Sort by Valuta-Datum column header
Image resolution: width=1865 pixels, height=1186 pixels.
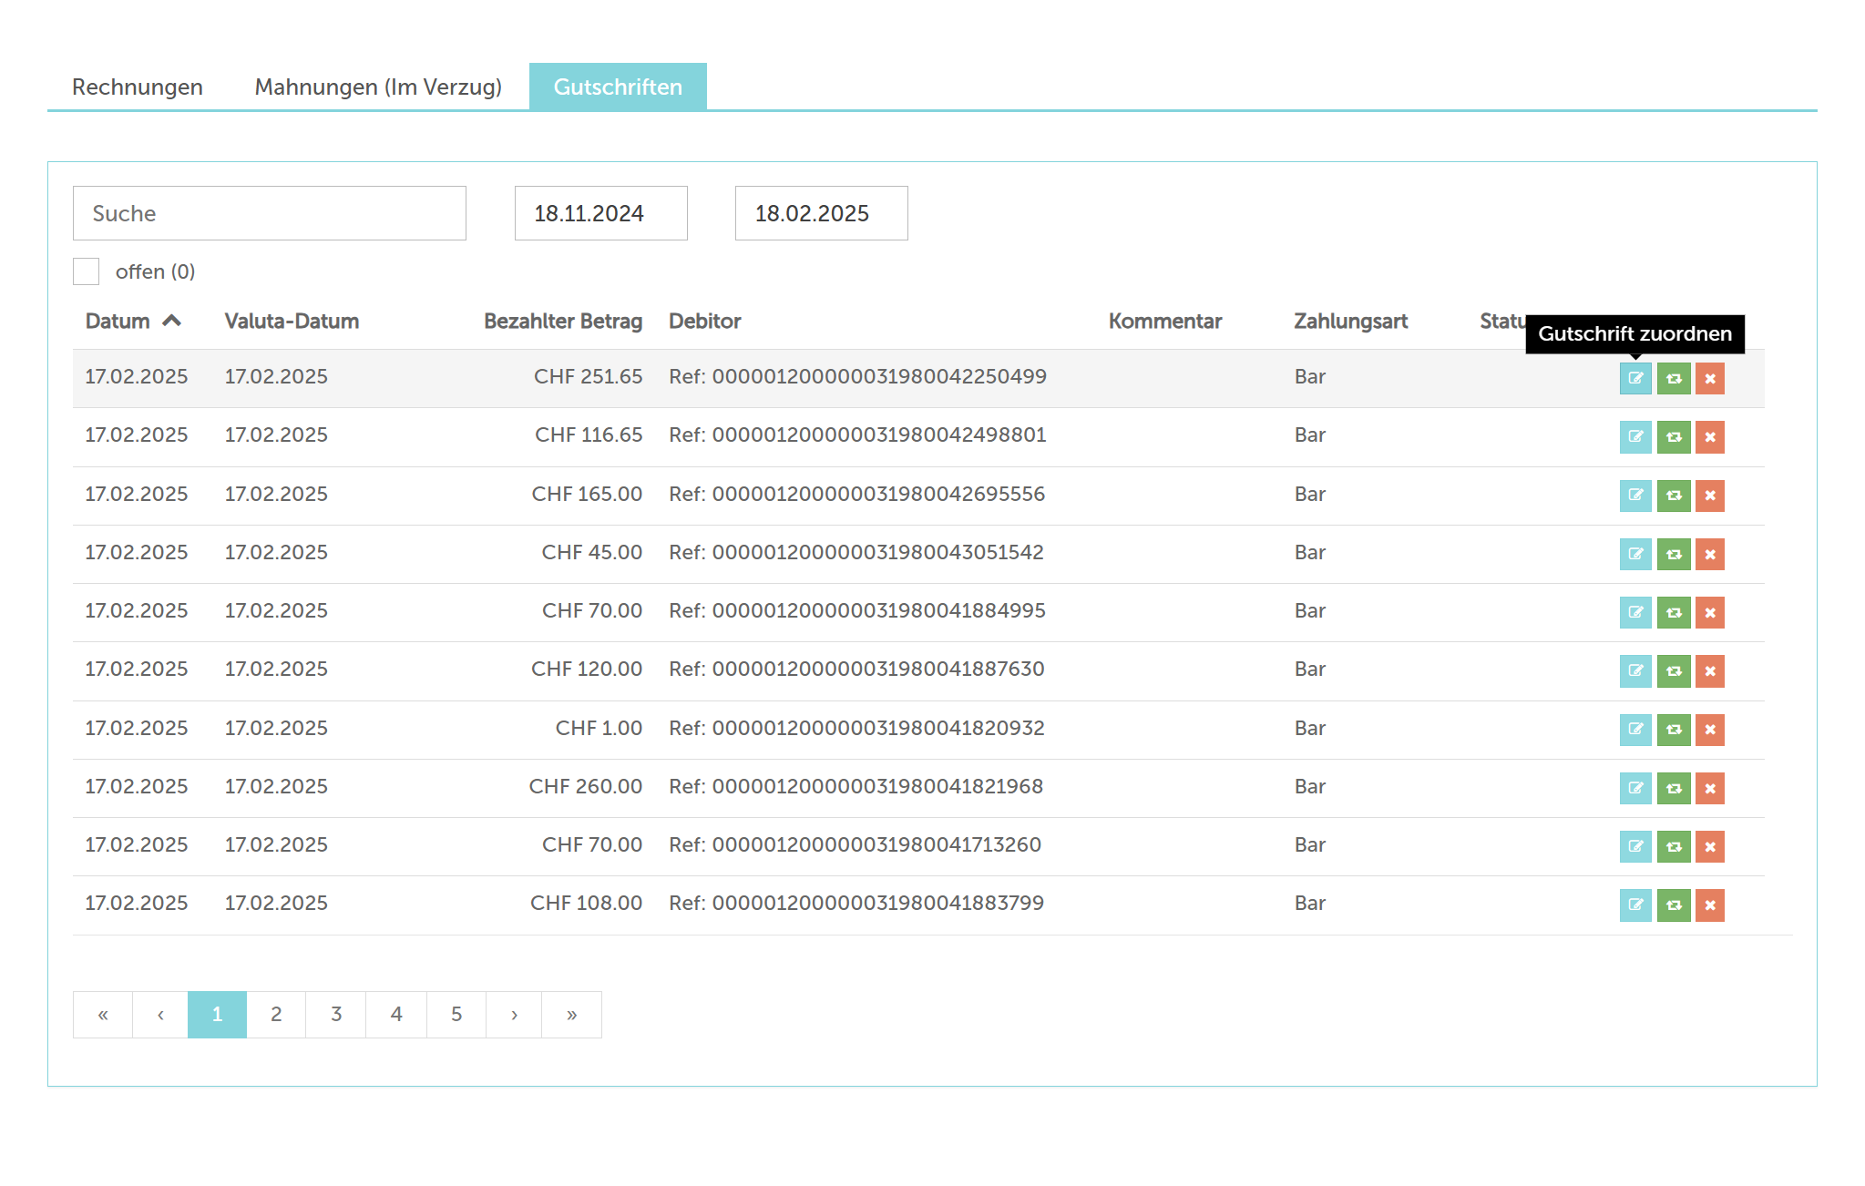point(292,321)
